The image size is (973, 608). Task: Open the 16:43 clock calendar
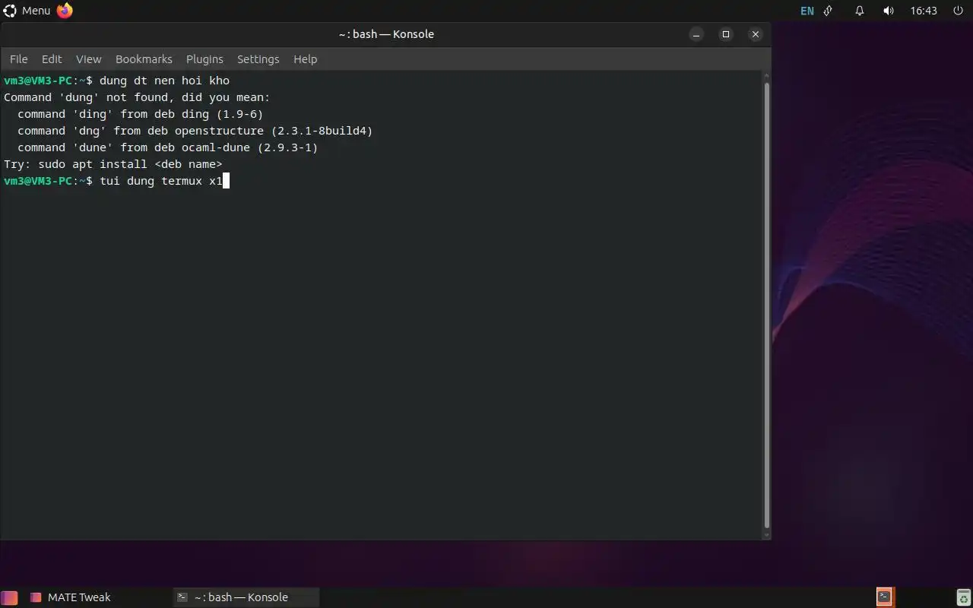click(924, 11)
